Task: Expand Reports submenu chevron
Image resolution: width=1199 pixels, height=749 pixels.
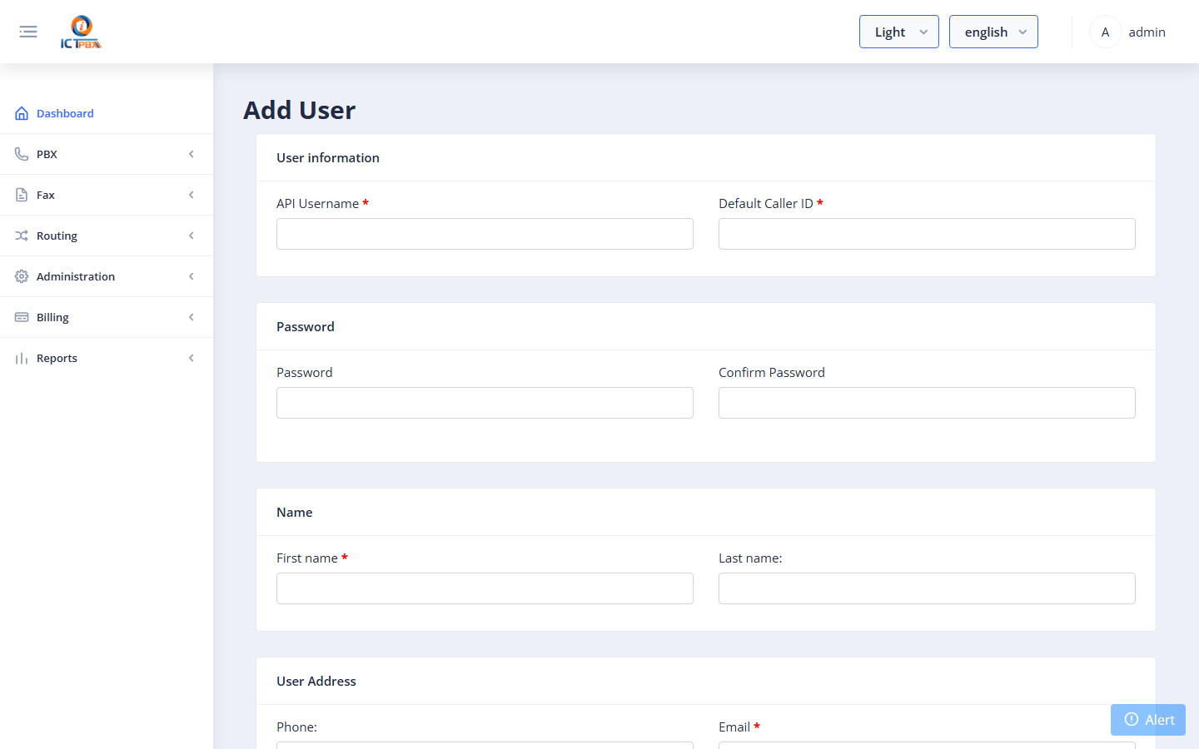Action: (192, 358)
